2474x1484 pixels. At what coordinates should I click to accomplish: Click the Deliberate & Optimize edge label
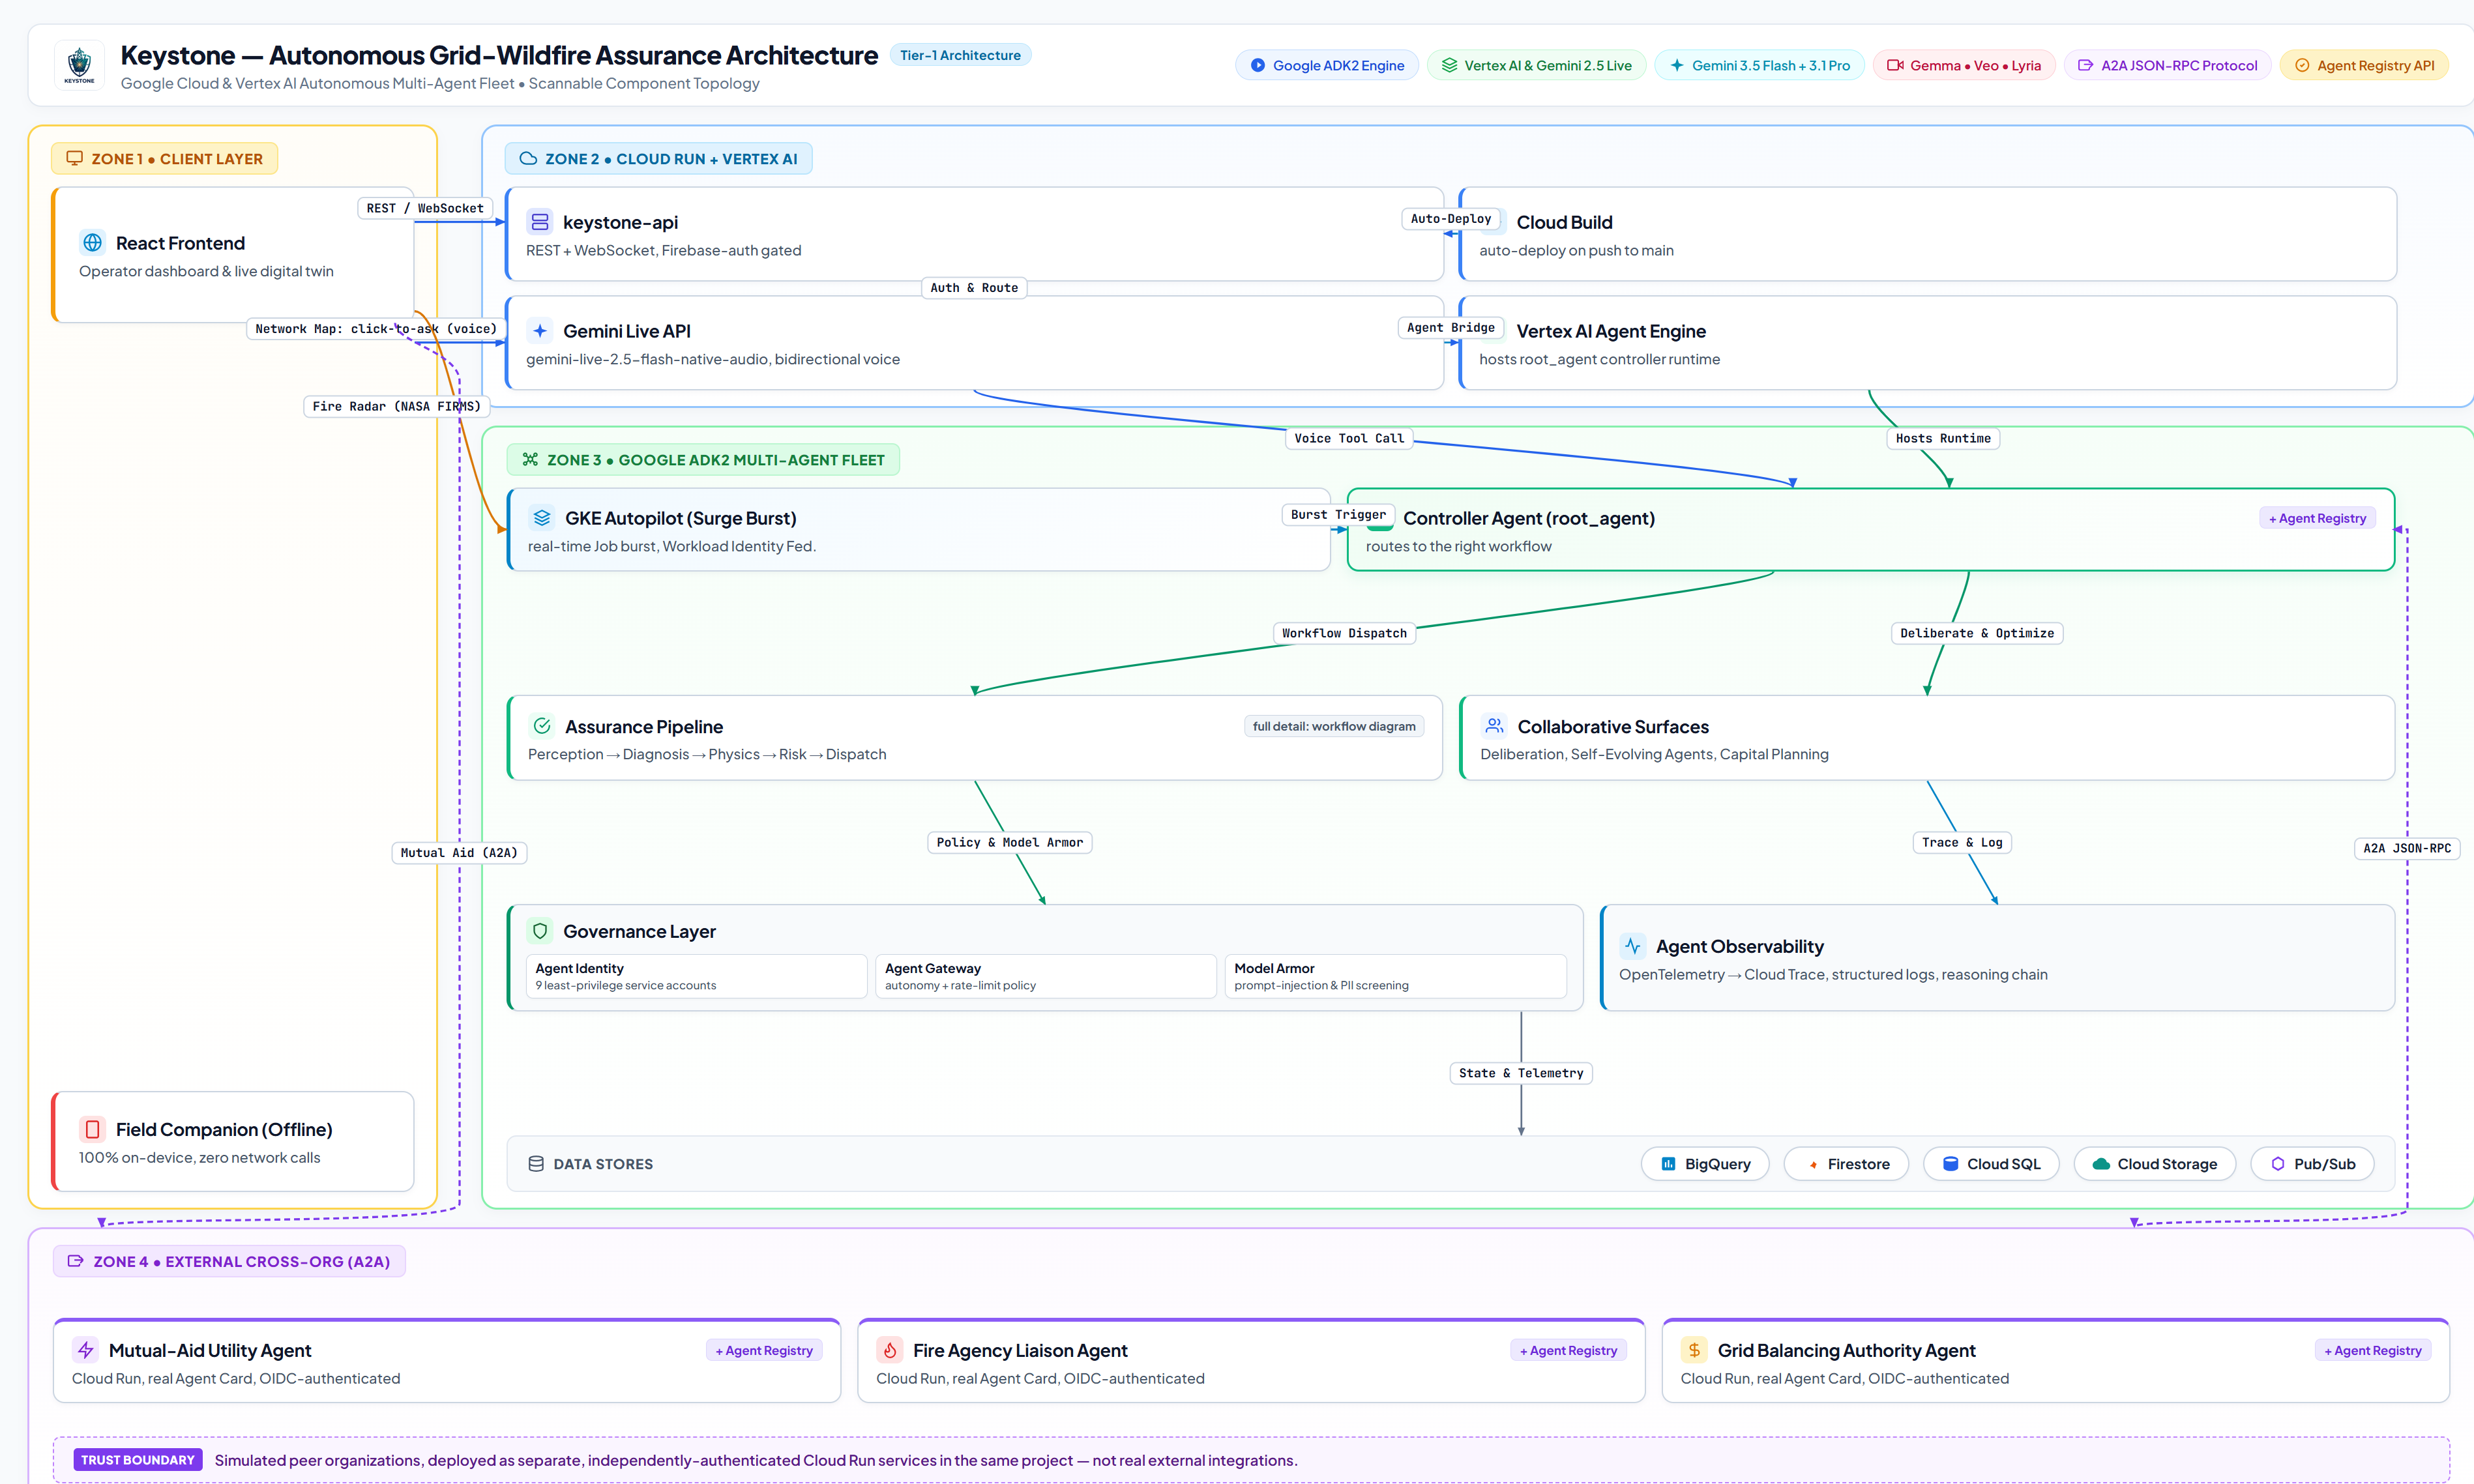[1977, 633]
